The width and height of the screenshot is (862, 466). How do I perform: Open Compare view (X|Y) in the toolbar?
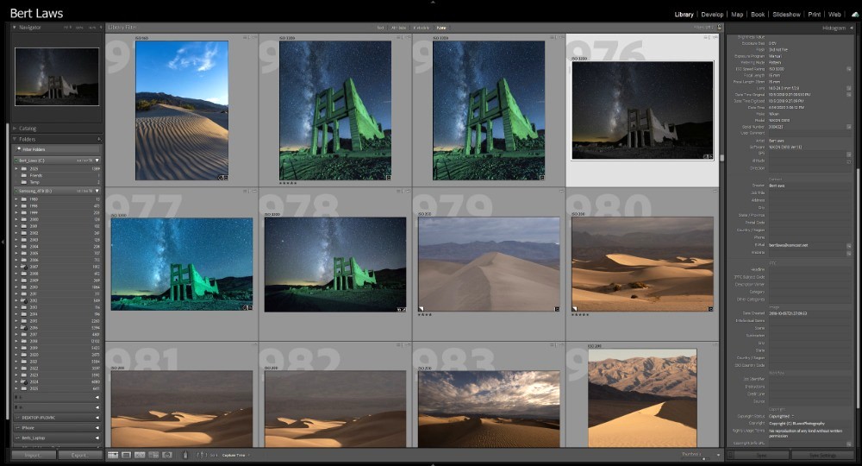point(140,455)
